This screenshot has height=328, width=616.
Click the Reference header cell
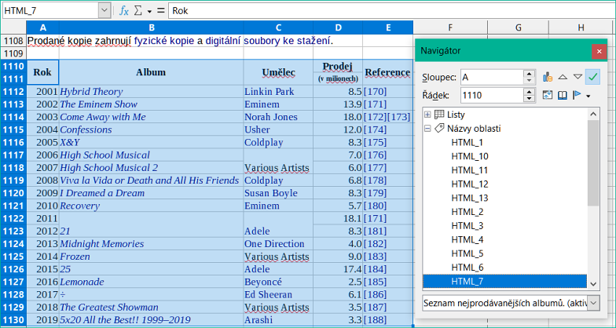[388, 72]
